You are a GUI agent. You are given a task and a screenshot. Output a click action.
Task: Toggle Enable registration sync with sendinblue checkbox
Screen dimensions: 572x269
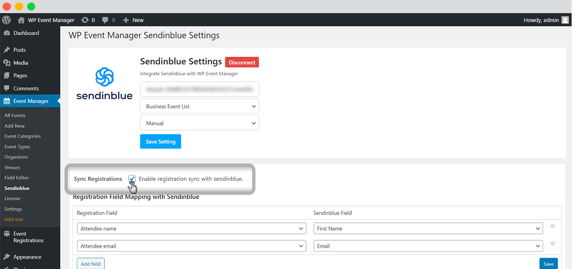coord(132,179)
